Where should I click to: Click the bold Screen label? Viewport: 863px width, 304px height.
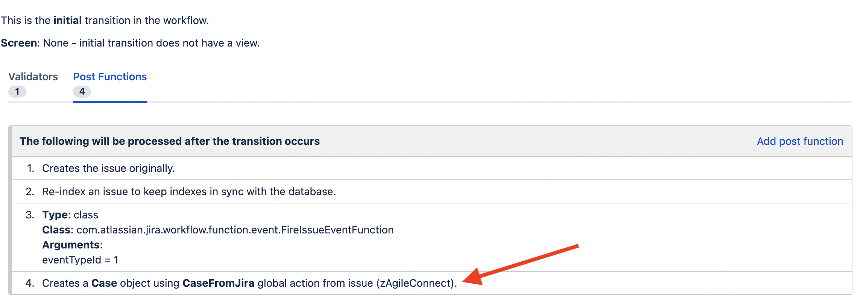pyautogui.click(x=19, y=43)
